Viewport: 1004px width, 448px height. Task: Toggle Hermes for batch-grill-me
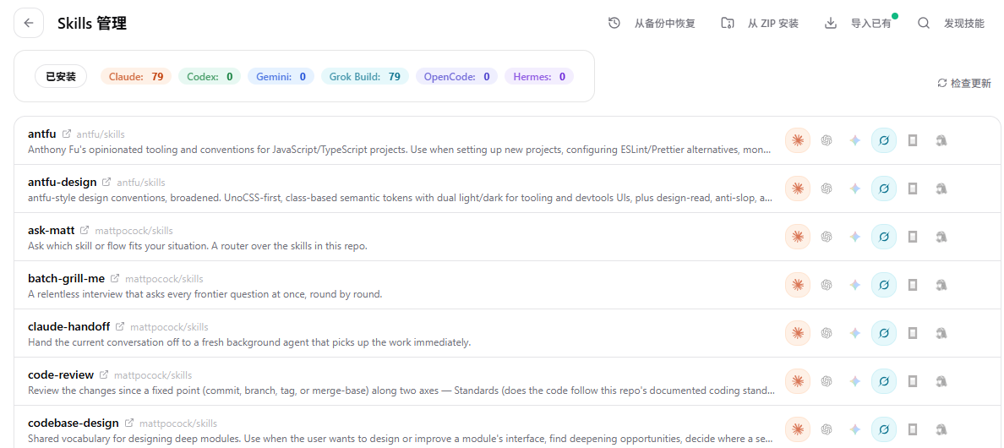[x=941, y=285]
